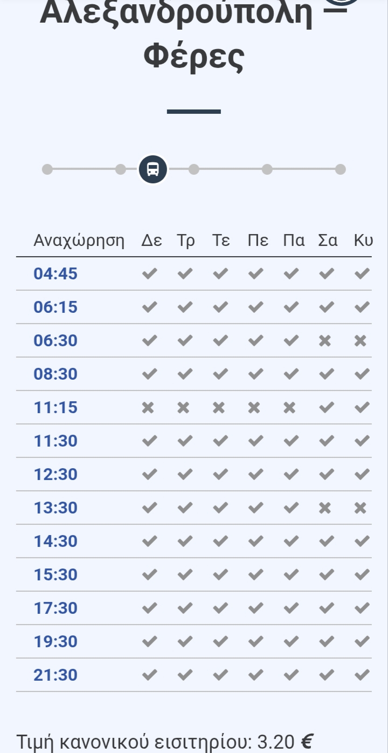The image size is (388, 753).
Task: Click the ticket price text 3.20 €
Action: click(286, 742)
